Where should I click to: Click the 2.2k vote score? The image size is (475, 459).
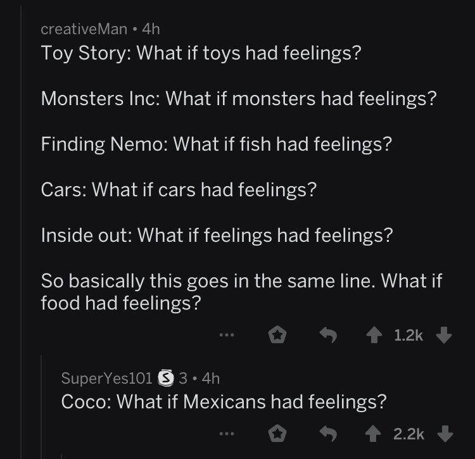408,434
